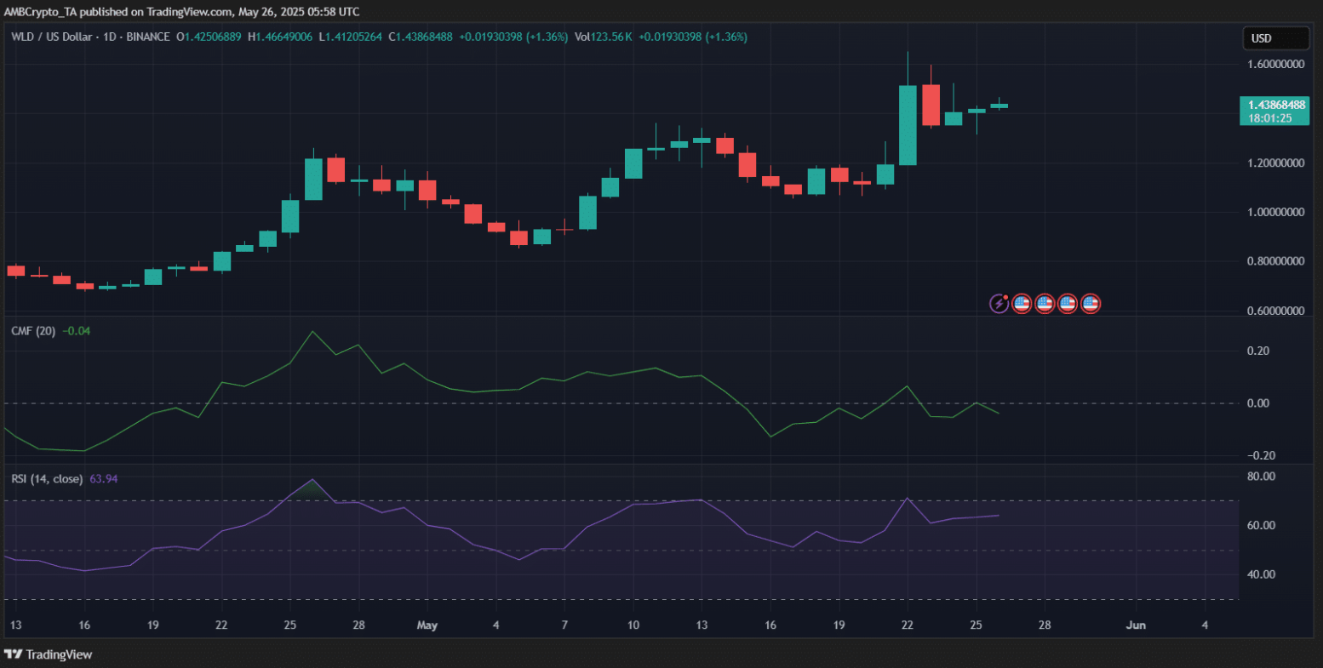1323x668 pixels.
Task: Click the tall green candle on May 22
Action: 908,125
